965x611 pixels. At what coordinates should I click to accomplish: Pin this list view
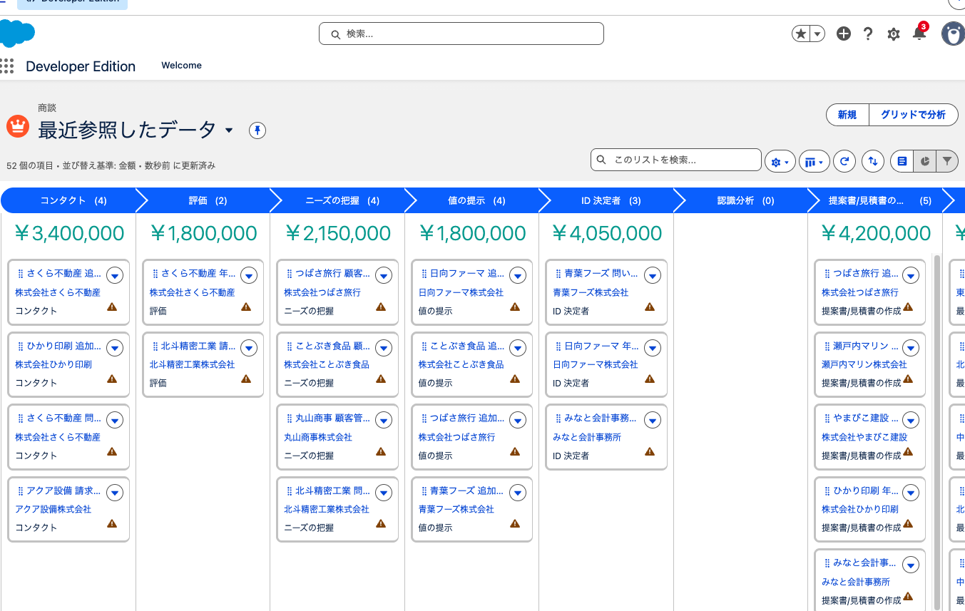click(x=257, y=130)
